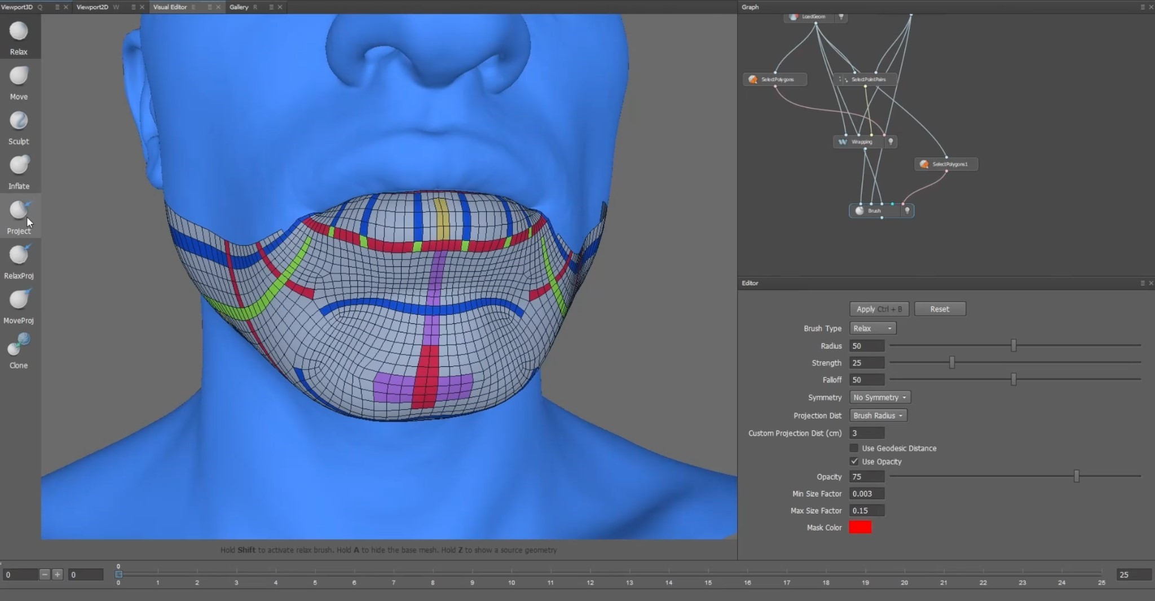Viewport: 1155px width, 601px height.
Task: Click the Falloff slider handle
Action: (x=1013, y=379)
